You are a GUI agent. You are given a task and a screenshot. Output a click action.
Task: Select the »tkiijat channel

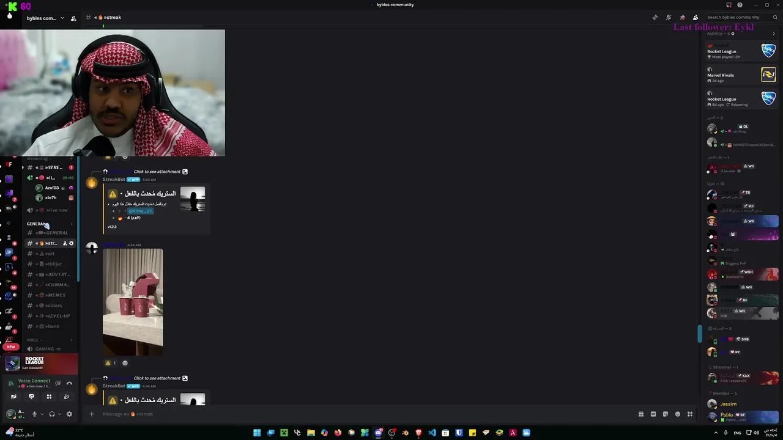tap(50, 264)
